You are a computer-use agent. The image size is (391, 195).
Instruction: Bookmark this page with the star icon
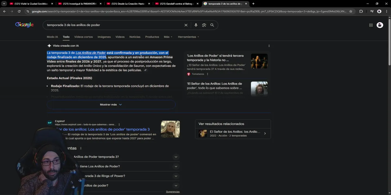pyautogui.click(x=351, y=11)
